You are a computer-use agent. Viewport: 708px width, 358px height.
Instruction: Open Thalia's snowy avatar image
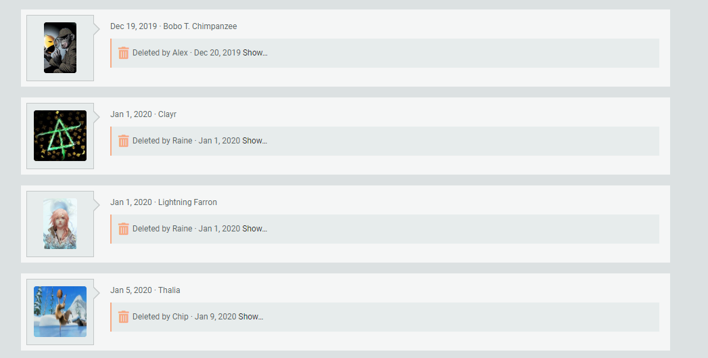click(x=60, y=311)
